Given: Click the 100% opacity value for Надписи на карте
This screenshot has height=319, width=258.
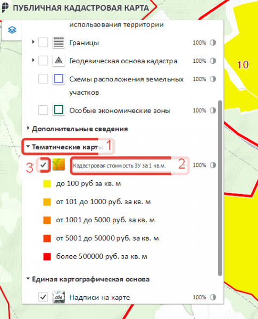Looking at the screenshot, I should coord(199,297).
